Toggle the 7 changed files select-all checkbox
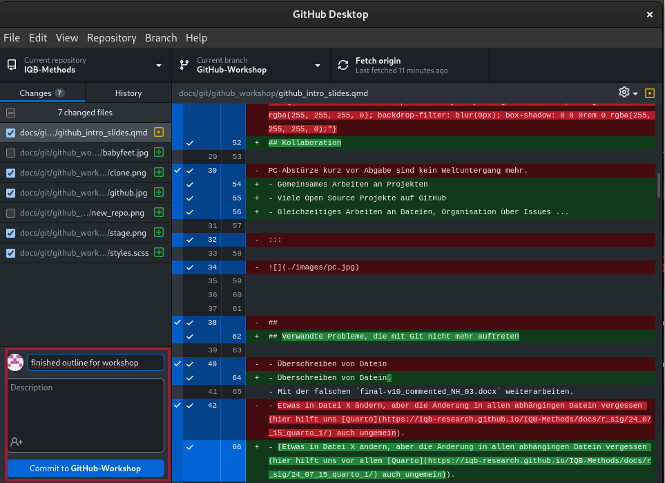665x483 pixels. [10, 113]
